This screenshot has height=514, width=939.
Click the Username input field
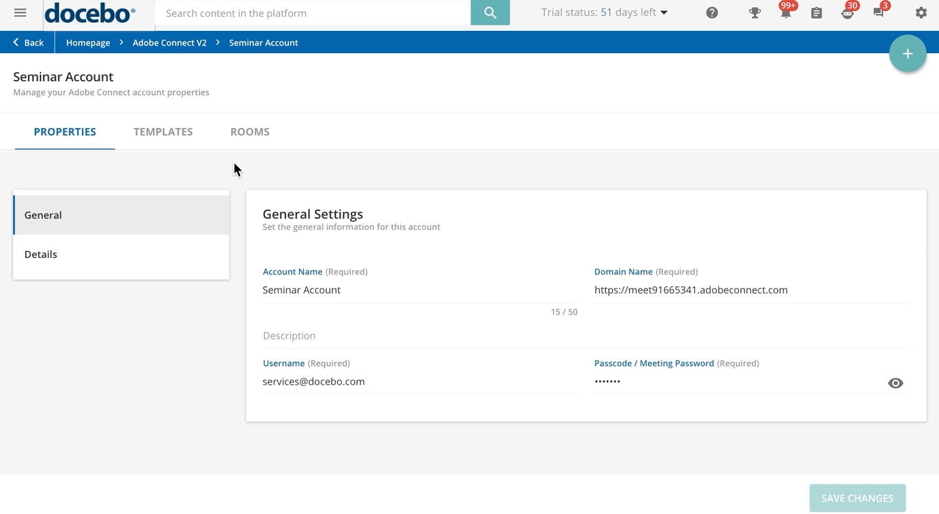click(x=420, y=382)
